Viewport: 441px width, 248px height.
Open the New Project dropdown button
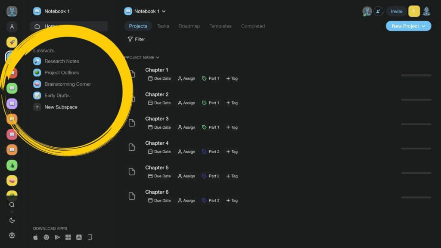(x=408, y=26)
